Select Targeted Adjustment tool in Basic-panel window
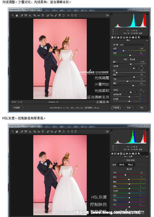This screenshot has height=217, width=154. click(30, 15)
